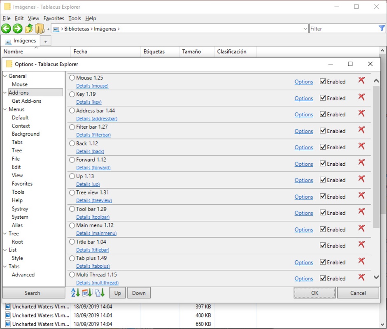Remove the Tree view 1.31 add-on
This screenshot has height=329, width=387.
361,195
